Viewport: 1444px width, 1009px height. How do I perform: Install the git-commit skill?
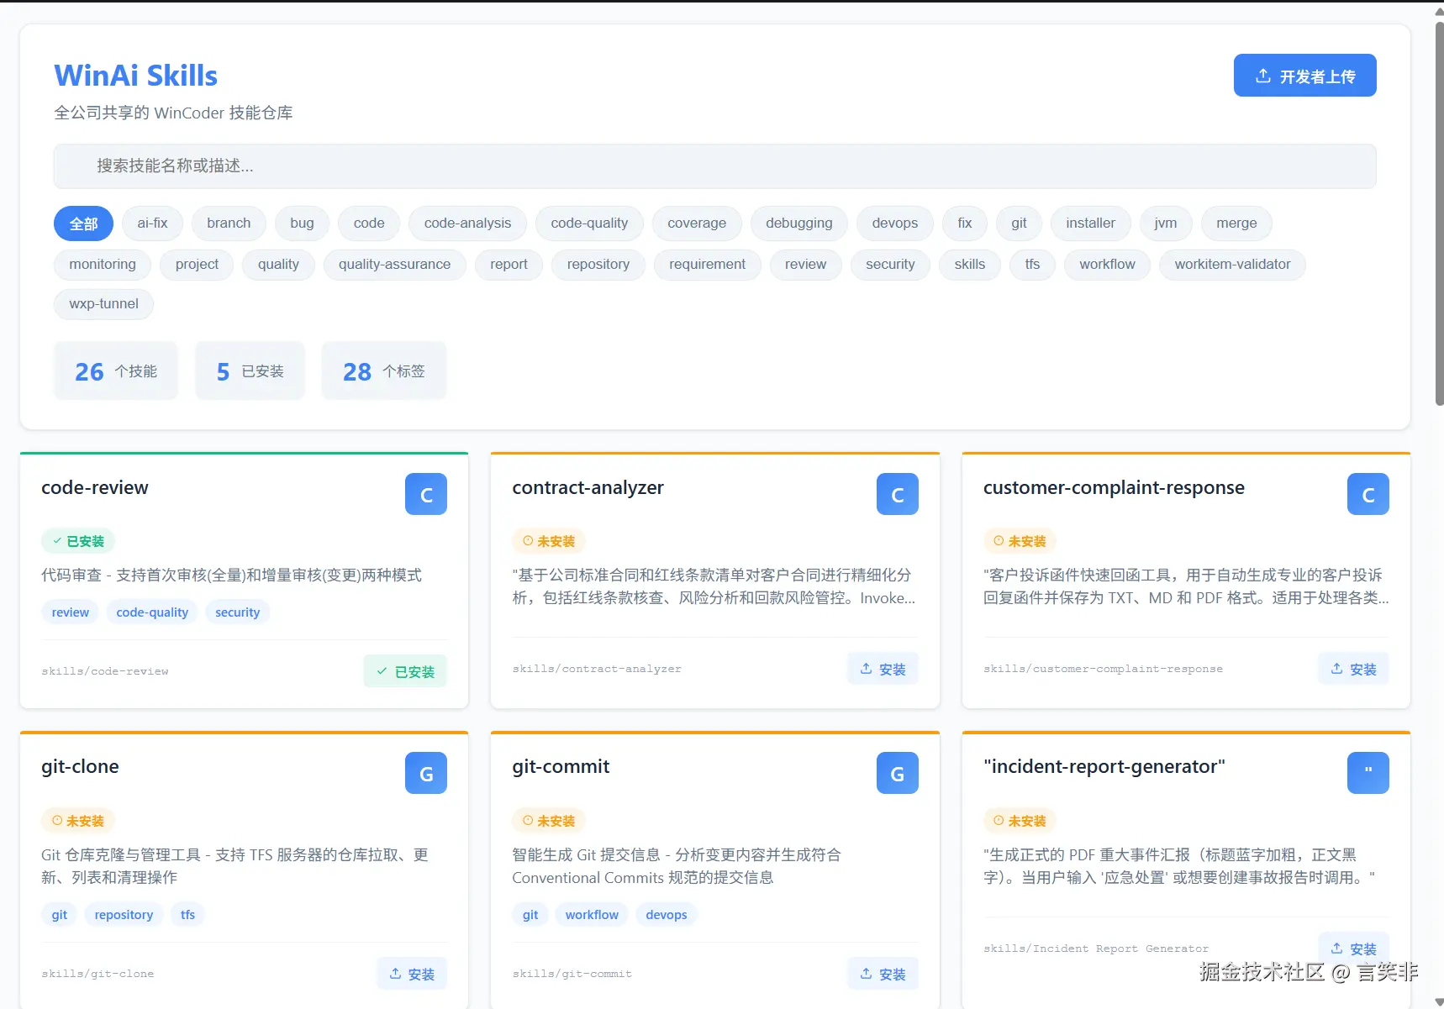[x=883, y=974]
